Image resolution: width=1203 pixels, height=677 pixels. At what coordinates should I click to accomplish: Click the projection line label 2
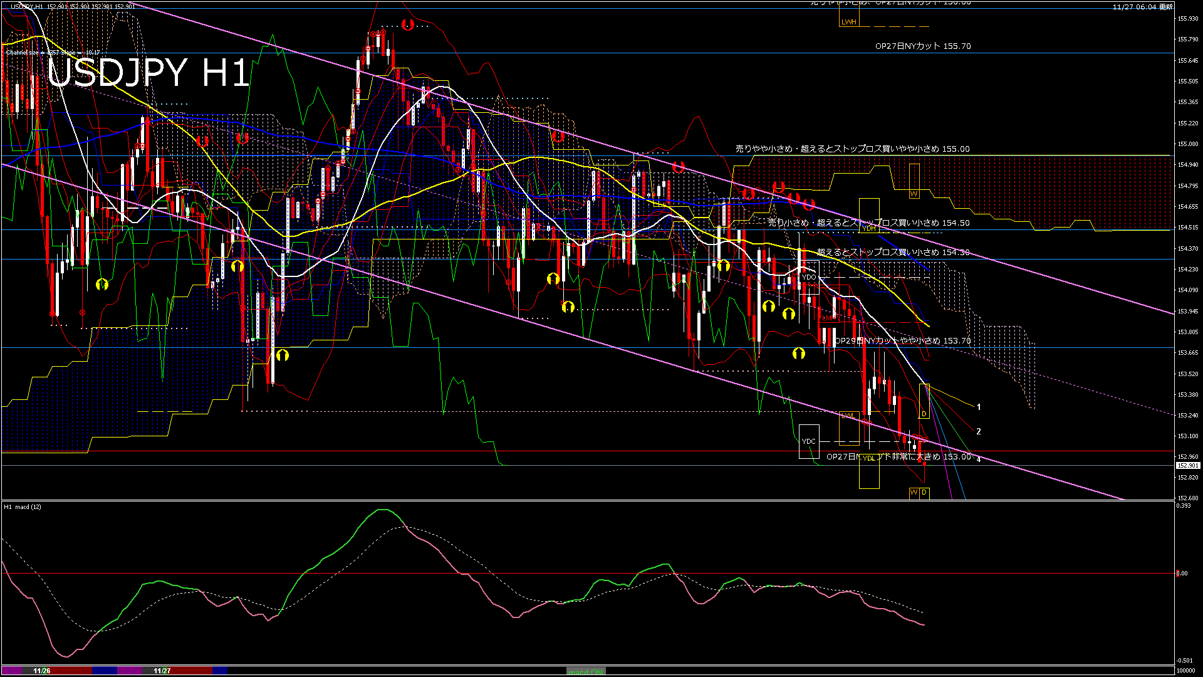979,431
